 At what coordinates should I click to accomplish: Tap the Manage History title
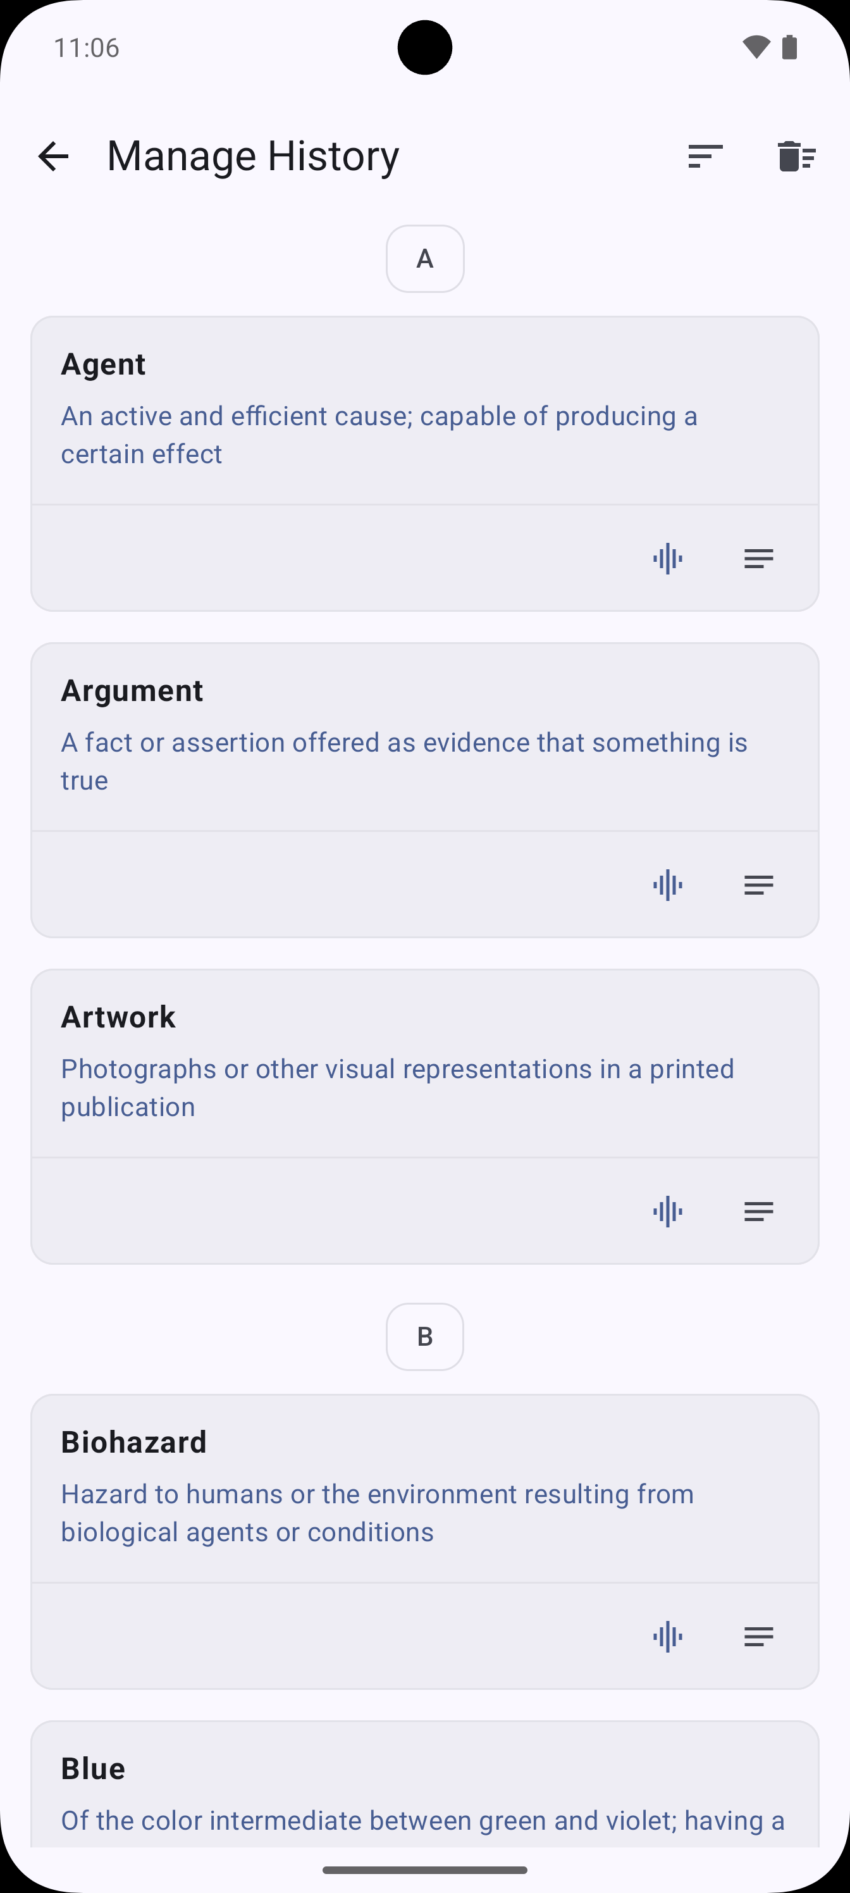coord(253,156)
